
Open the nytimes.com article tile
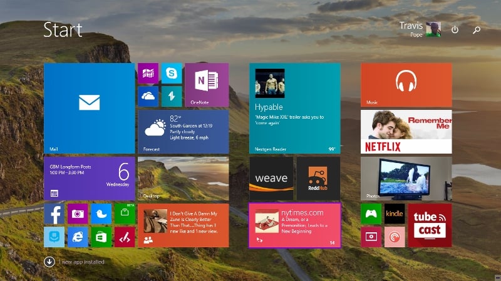click(x=295, y=225)
